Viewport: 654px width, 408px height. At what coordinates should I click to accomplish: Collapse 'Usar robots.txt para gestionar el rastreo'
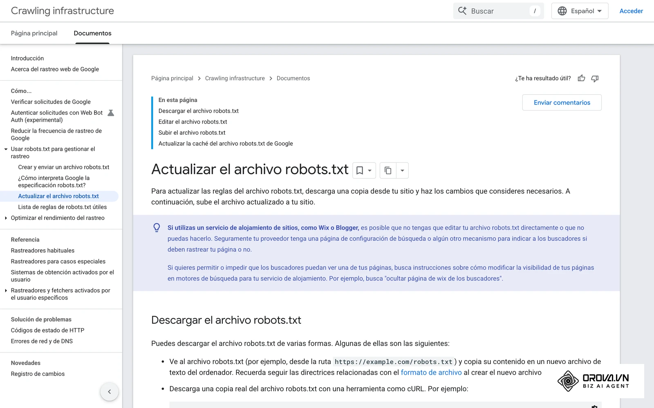click(x=6, y=149)
